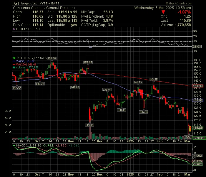Click the Fwd Yield value 3.87%
Screen dimensions: 206x177
click(x=108, y=21)
